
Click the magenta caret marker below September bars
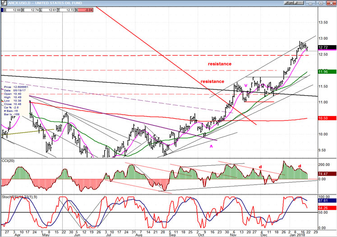click(212, 146)
